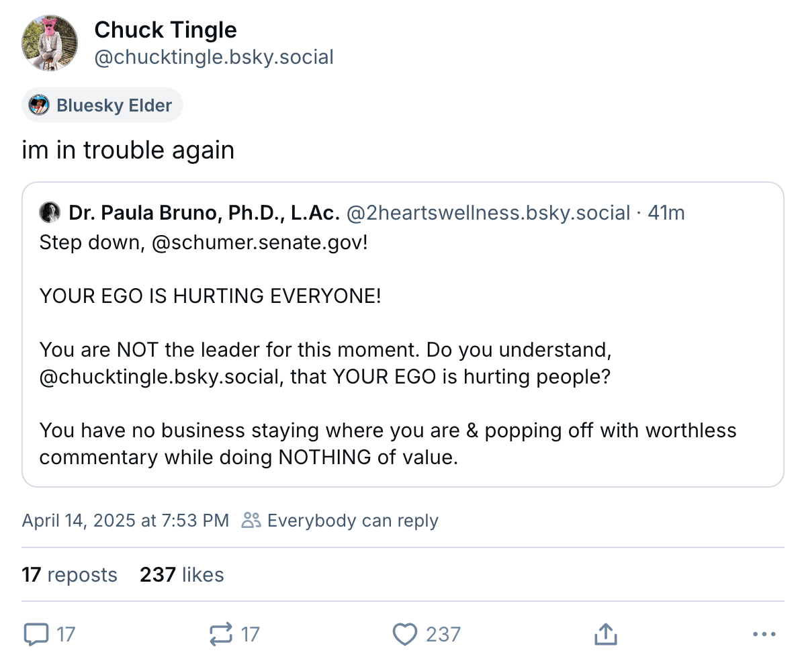This screenshot has width=802, height=669.
Task: Like the post with heart icon
Action: (405, 634)
